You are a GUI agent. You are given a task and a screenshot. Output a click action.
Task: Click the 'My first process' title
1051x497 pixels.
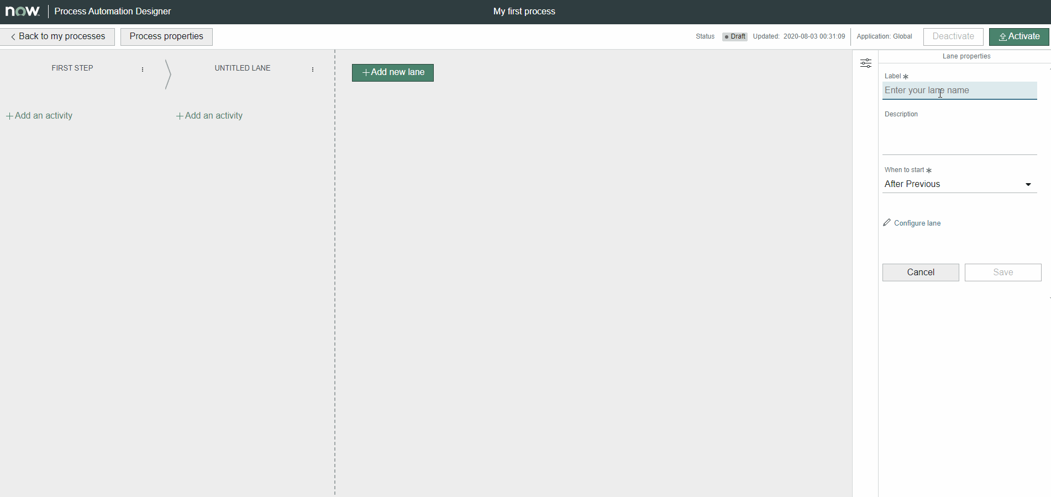(x=524, y=12)
